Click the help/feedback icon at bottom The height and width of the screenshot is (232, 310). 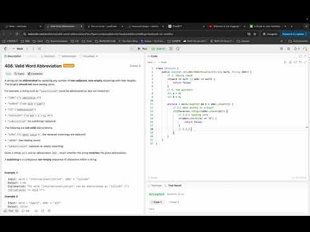pyautogui.click(x=49, y=211)
